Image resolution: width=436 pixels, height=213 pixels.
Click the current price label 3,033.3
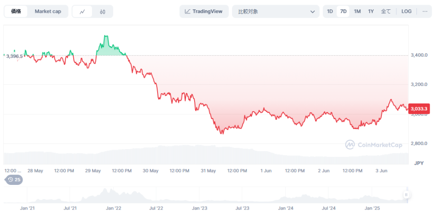pyautogui.click(x=418, y=108)
